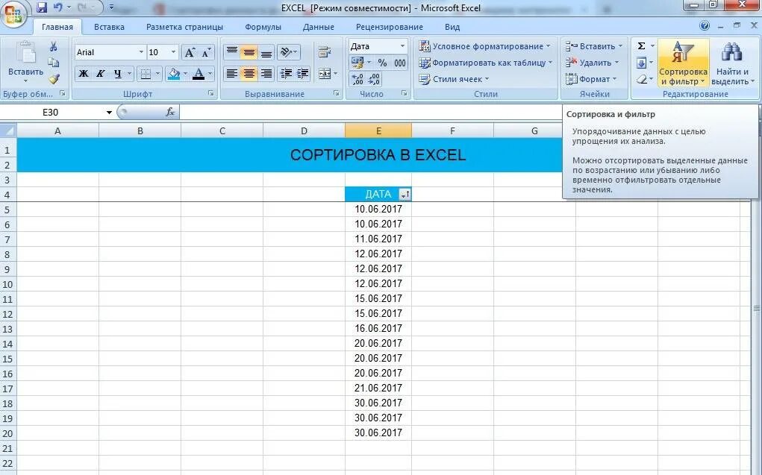Toggle bold formatting
Image resolution: width=762 pixels, height=475 pixels.
click(84, 74)
